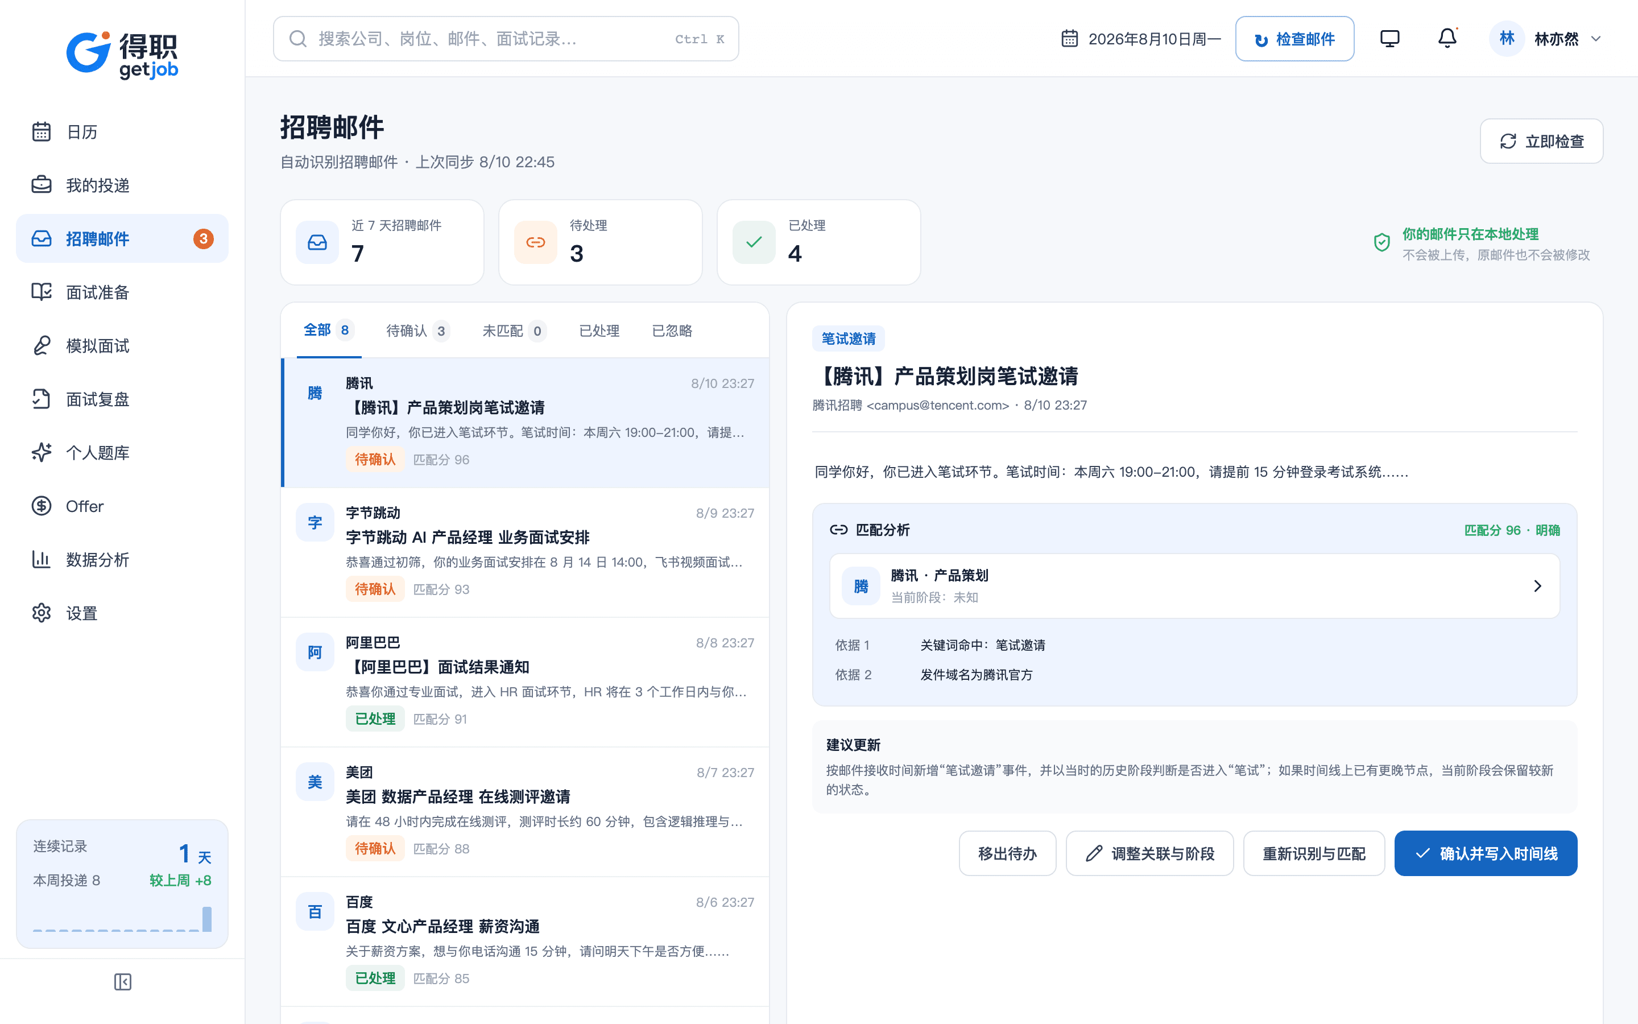Click 已处理 tag on 阿里巴巴 email

[x=375, y=719]
